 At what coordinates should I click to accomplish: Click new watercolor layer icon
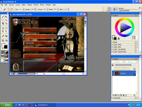click(121, 95)
